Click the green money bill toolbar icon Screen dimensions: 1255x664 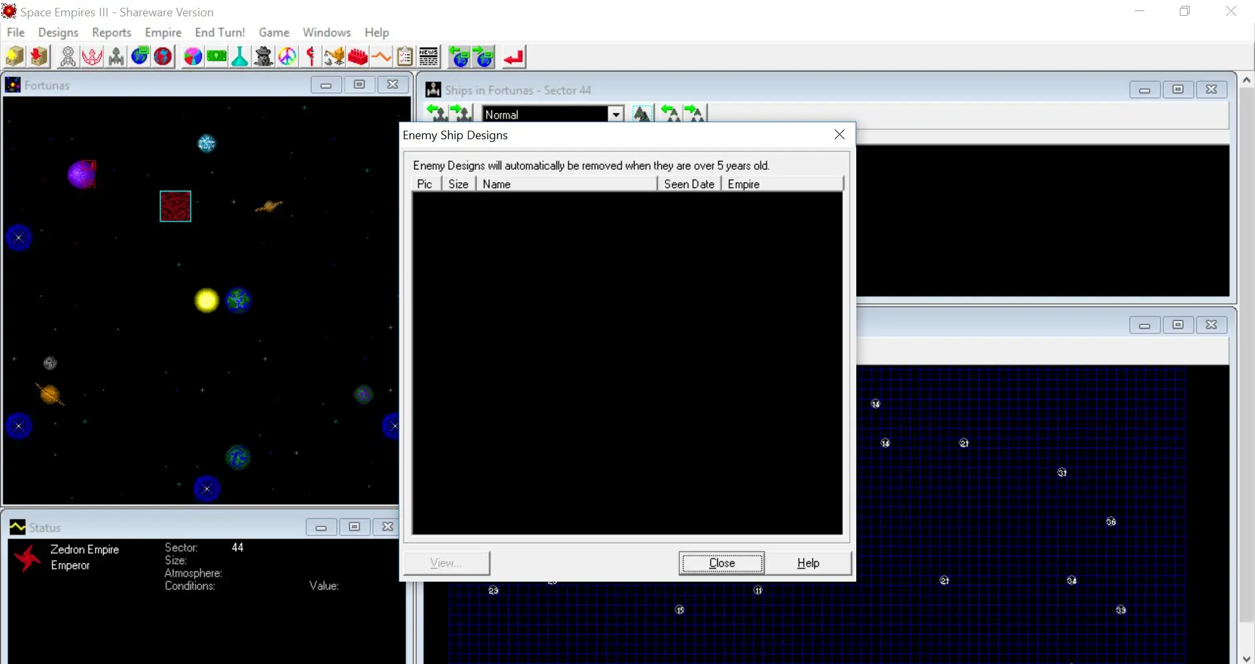coord(216,57)
